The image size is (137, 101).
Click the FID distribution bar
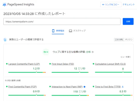coord(70,72)
